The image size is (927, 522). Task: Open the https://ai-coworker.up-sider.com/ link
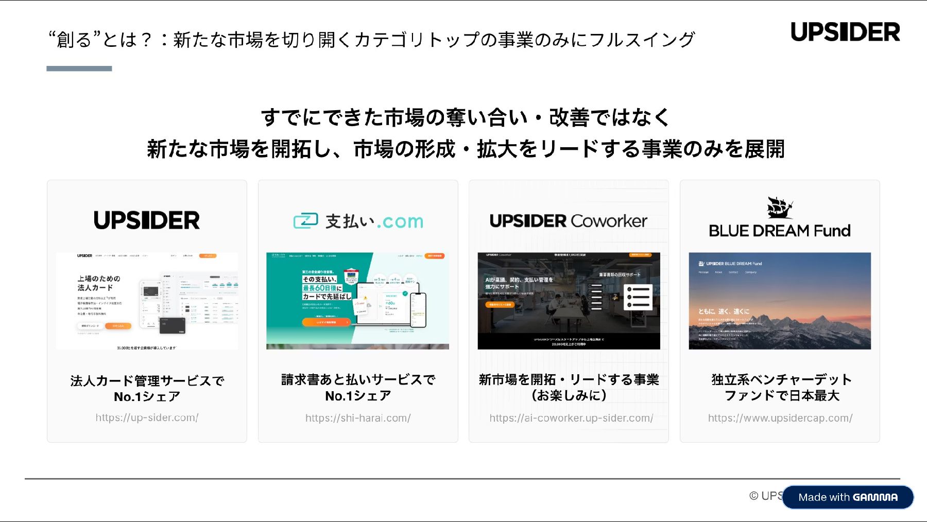[571, 418]
